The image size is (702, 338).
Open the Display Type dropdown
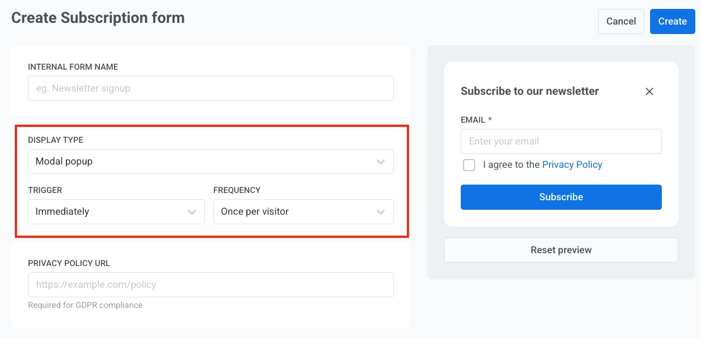click(x=211, y=161)
